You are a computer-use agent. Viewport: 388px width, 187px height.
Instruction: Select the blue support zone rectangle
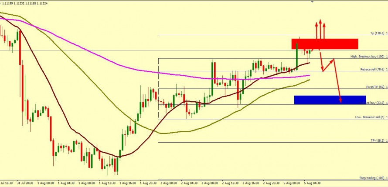point(330,100)
